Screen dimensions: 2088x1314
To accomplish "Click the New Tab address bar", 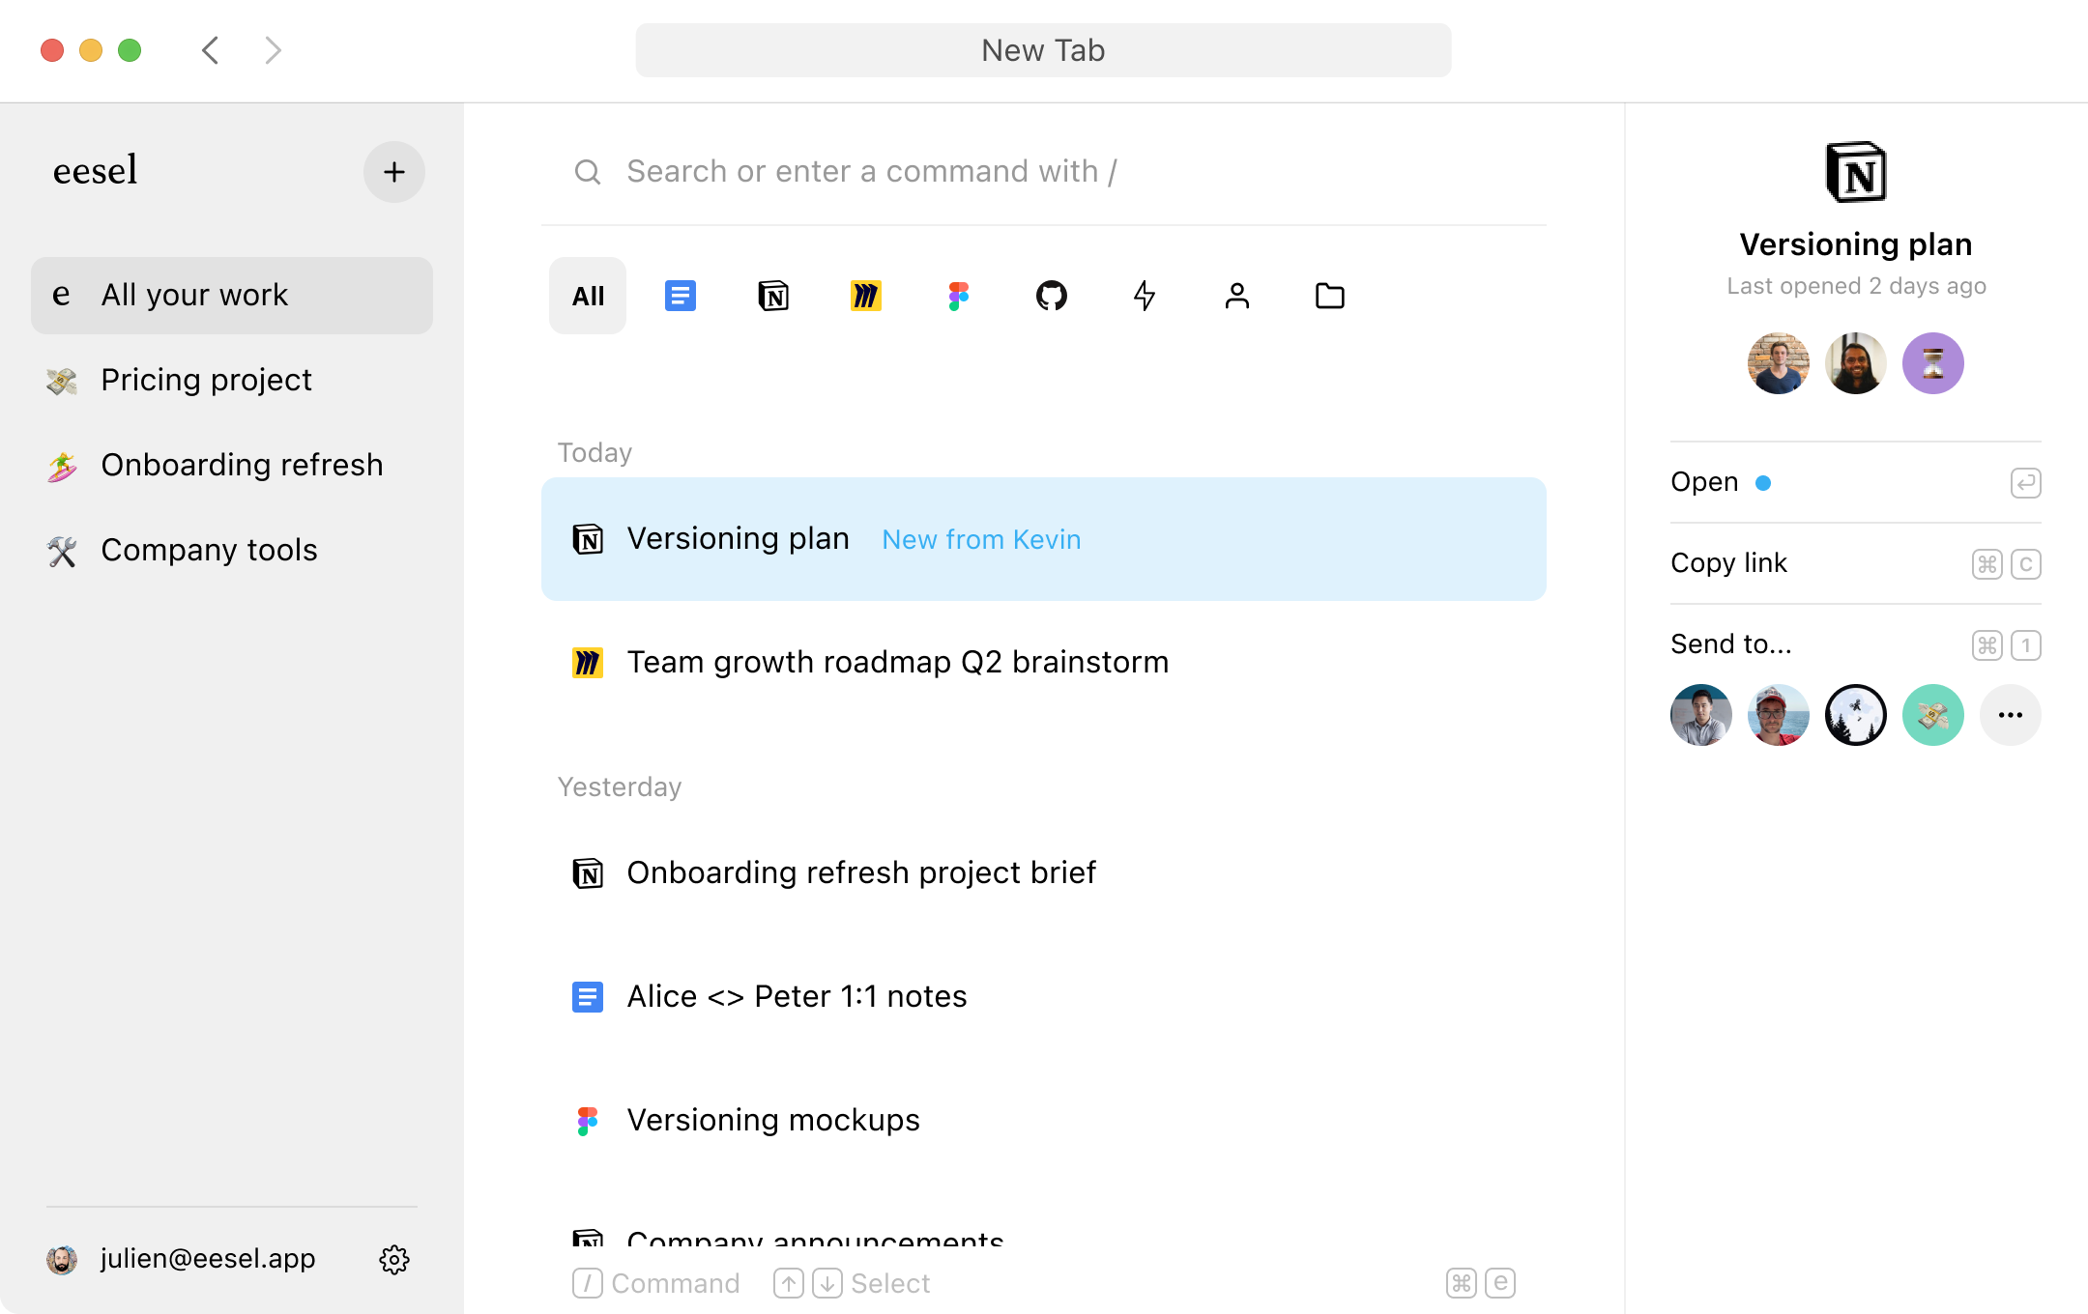I will [1043, 50].
